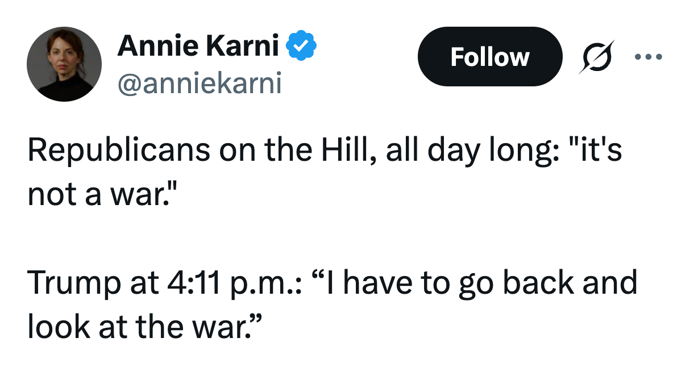Open the Grok explain-this-post icon
Screen dimensions: 673x367
click(596, 57)
